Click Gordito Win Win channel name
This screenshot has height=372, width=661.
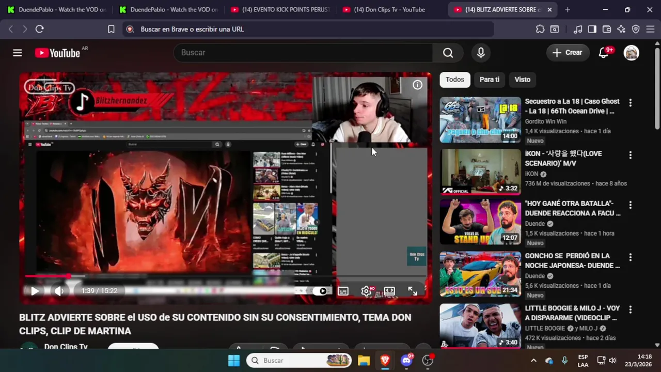545,121
